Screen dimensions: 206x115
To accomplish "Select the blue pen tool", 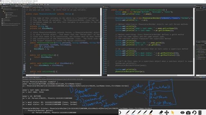I will 133,112.
